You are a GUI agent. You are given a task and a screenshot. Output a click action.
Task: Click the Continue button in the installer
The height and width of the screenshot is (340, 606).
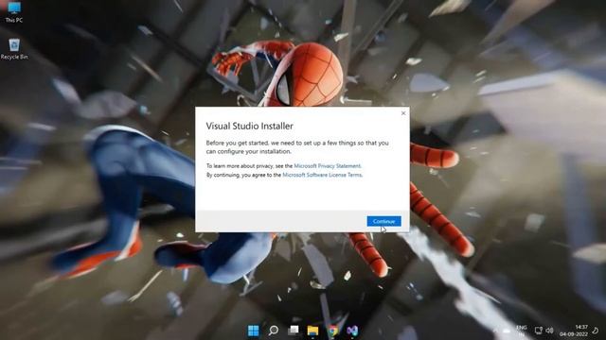point(383,221)
